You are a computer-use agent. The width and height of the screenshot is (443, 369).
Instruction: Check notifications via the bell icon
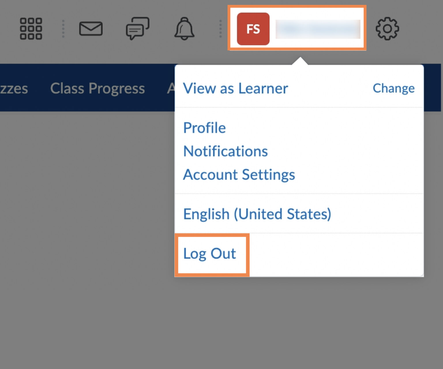pos(185,29)
